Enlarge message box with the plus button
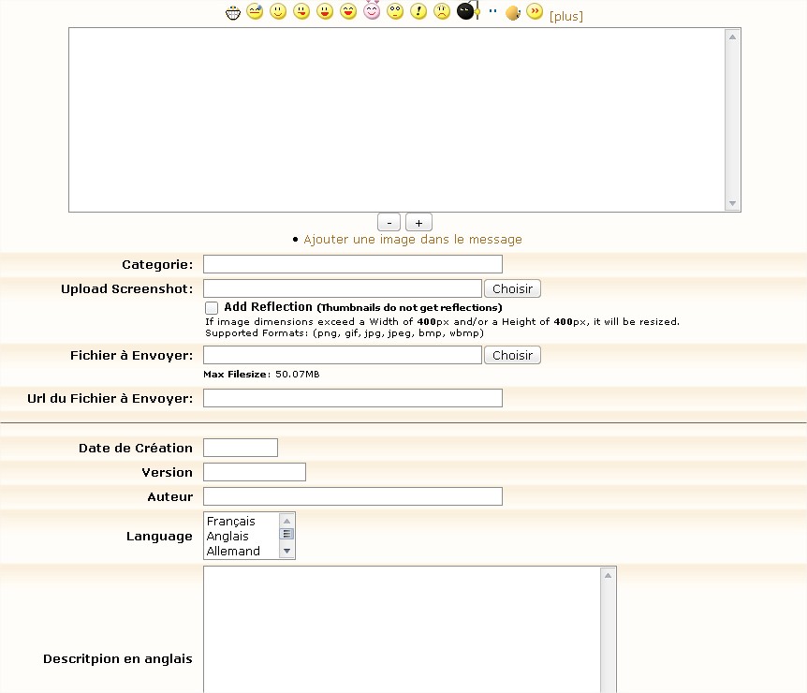Viewport: 807px width, 693px height. (418, 222)
